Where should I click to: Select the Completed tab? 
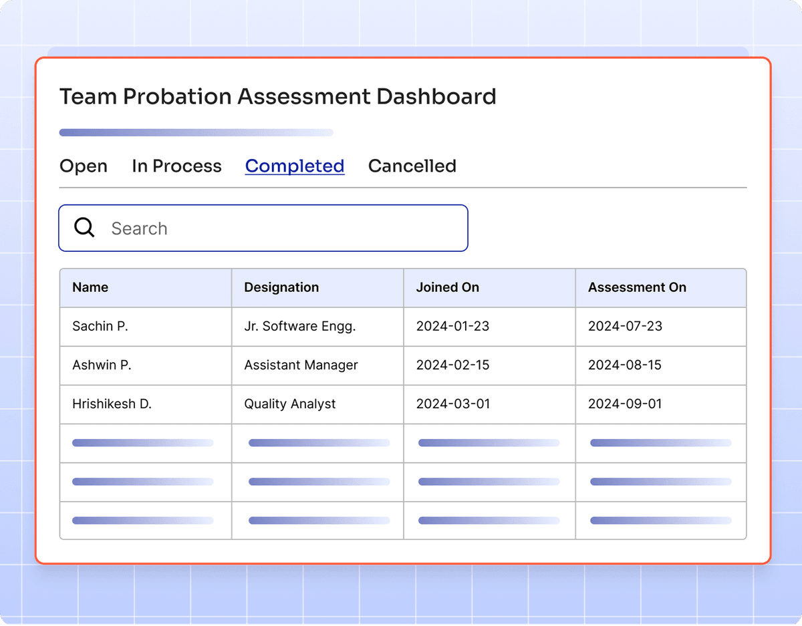[295, 166]
